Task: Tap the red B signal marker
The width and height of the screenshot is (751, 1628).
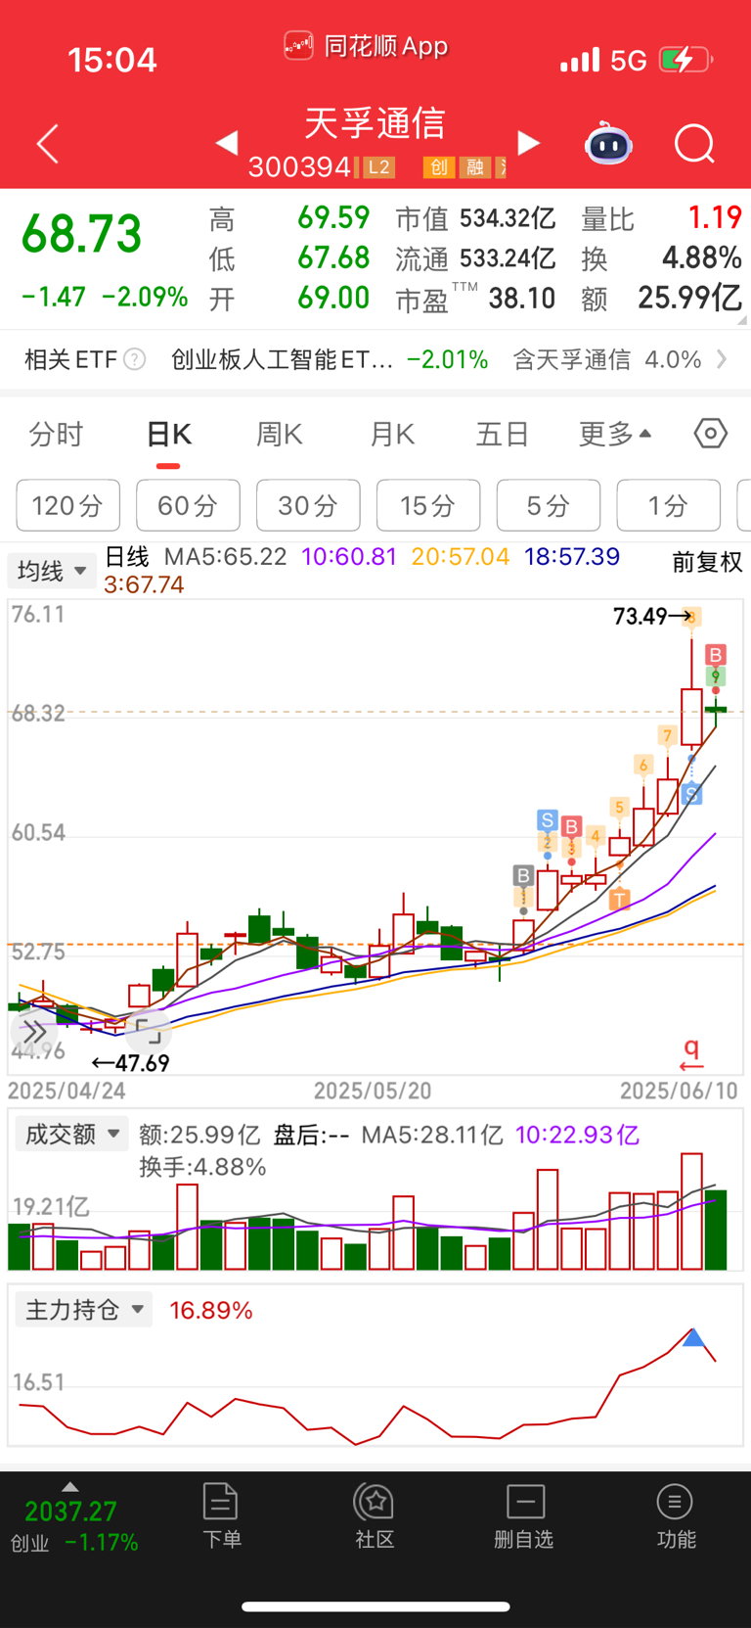Action: pos(716,655)
